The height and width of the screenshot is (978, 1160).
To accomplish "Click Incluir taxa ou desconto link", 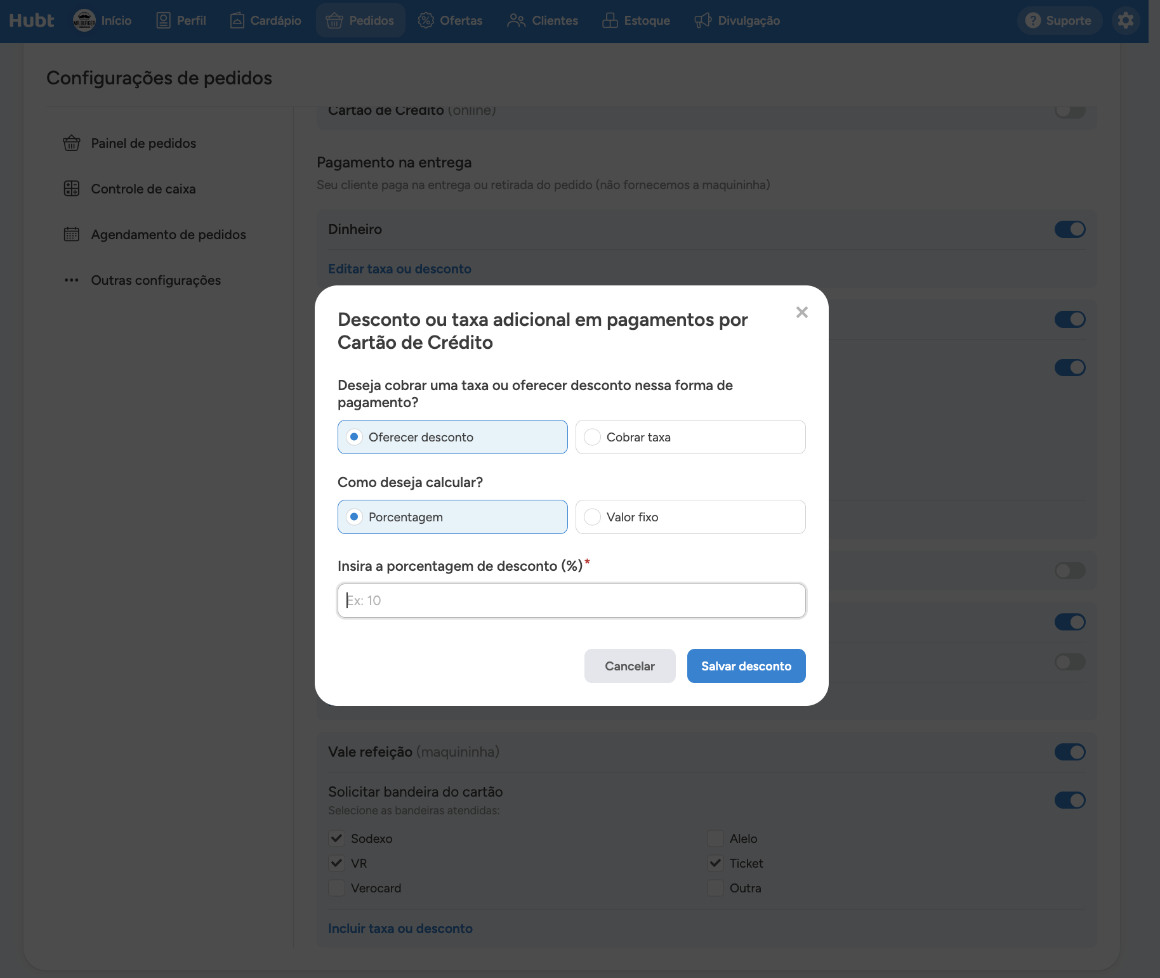I will (400, 929).
